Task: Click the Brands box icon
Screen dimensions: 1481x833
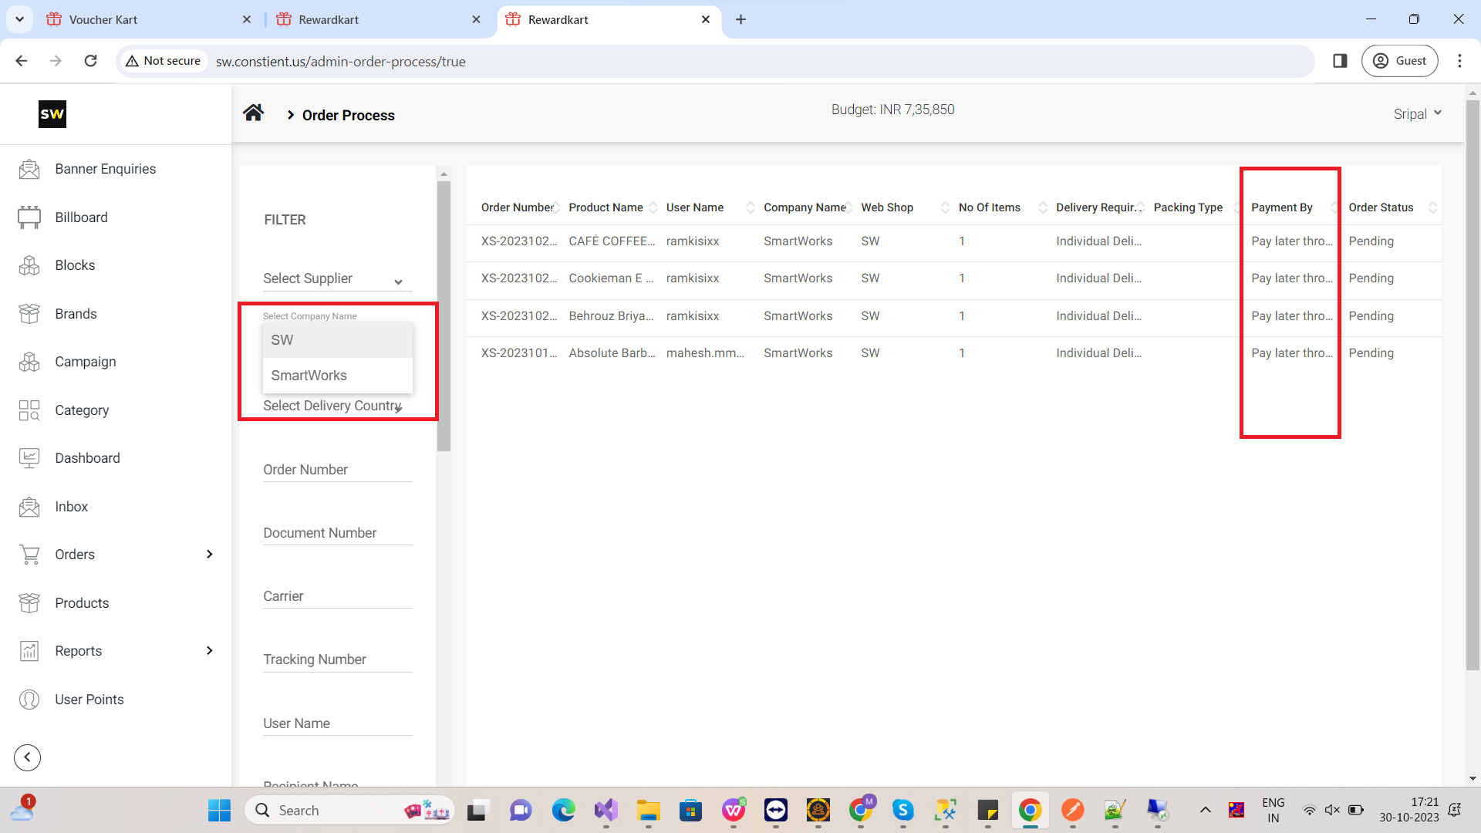Action: point(29,314)
